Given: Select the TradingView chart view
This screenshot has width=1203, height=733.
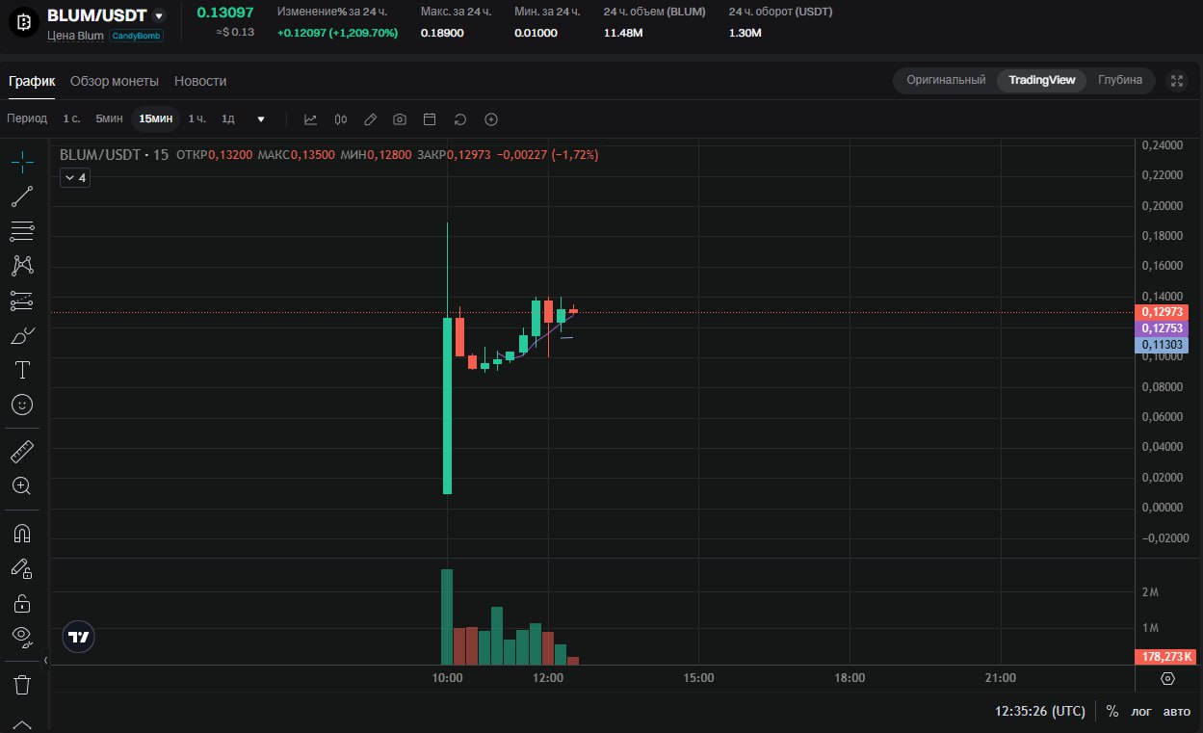Looking at the screenshot, I should click(1041, 80).
